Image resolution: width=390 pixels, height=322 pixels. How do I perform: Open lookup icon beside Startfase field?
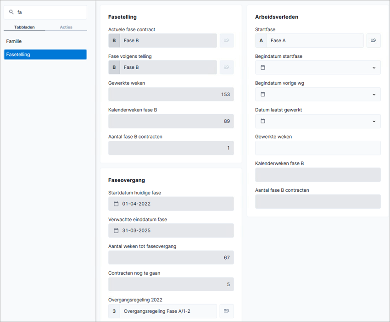pos(373,40)
